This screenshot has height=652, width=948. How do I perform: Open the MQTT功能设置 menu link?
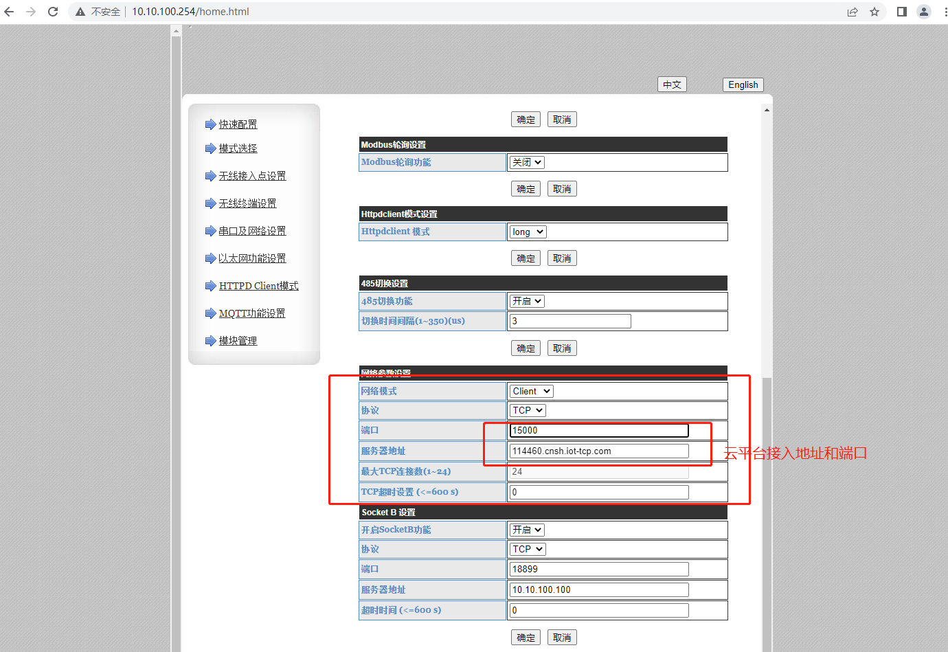251,313
